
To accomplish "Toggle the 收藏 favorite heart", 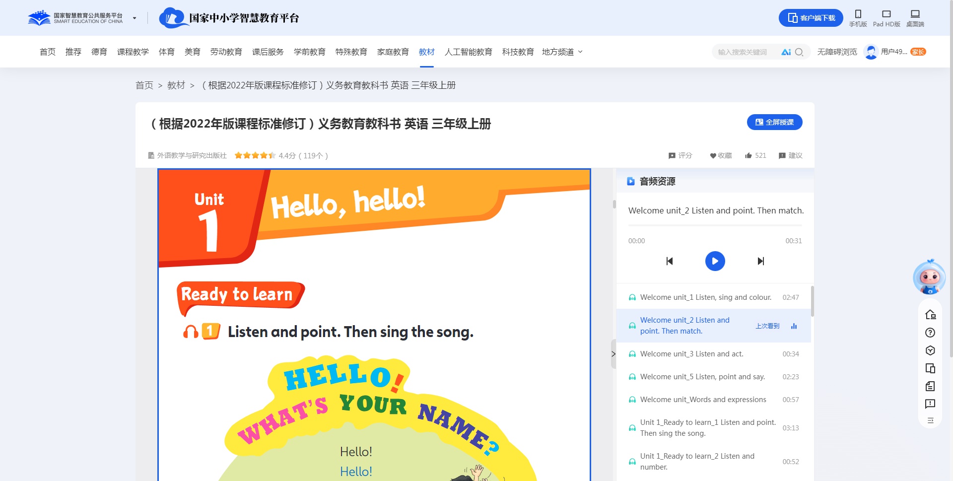I will coord(713,156).
